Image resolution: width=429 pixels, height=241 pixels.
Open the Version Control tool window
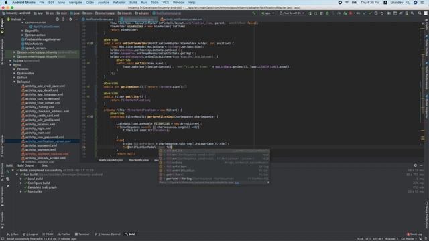[x=107, y=234]
